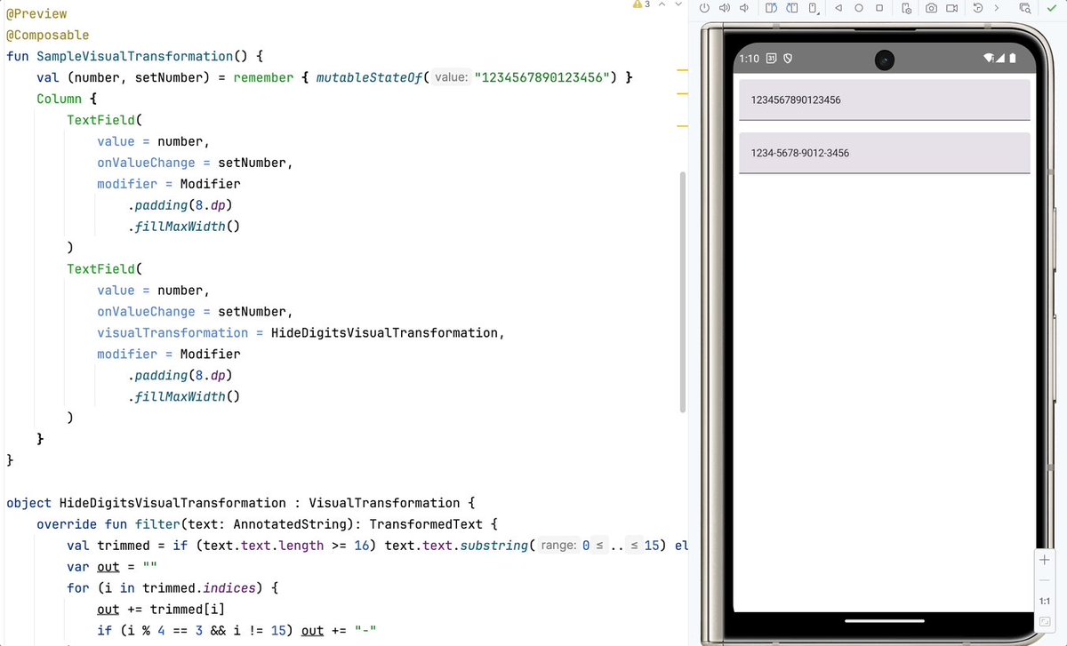Click the "1234567890123456" string literal in code
Image resolution: width=1067 pixels, height=646 pixels.
pos(542,77)
